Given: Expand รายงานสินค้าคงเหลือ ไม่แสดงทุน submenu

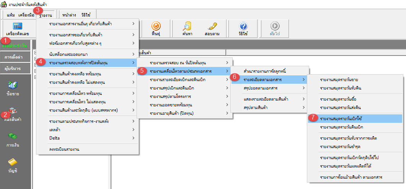Looking at the screenshot, I should (x=88, y=82).
